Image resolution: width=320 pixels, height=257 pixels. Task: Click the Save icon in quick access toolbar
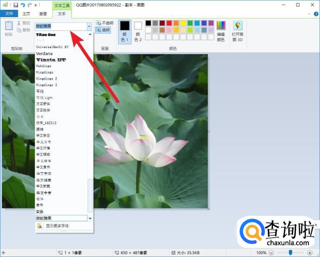point(16,5)
